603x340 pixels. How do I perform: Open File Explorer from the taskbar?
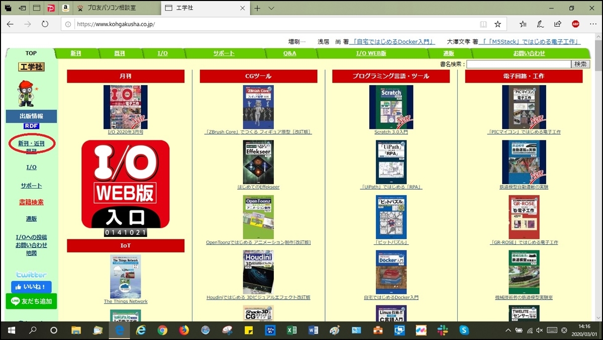coord(76,330)
